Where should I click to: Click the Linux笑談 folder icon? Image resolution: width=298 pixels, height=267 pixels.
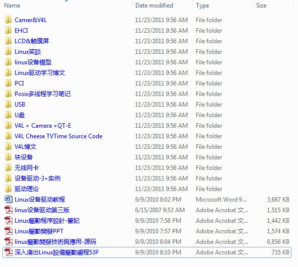pos(8,51)
